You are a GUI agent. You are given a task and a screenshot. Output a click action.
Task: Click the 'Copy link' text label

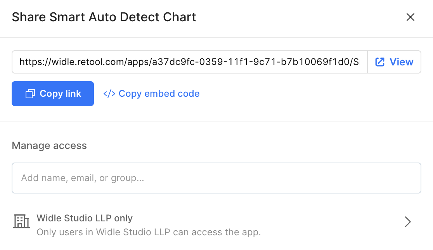[x=60, y=94]
